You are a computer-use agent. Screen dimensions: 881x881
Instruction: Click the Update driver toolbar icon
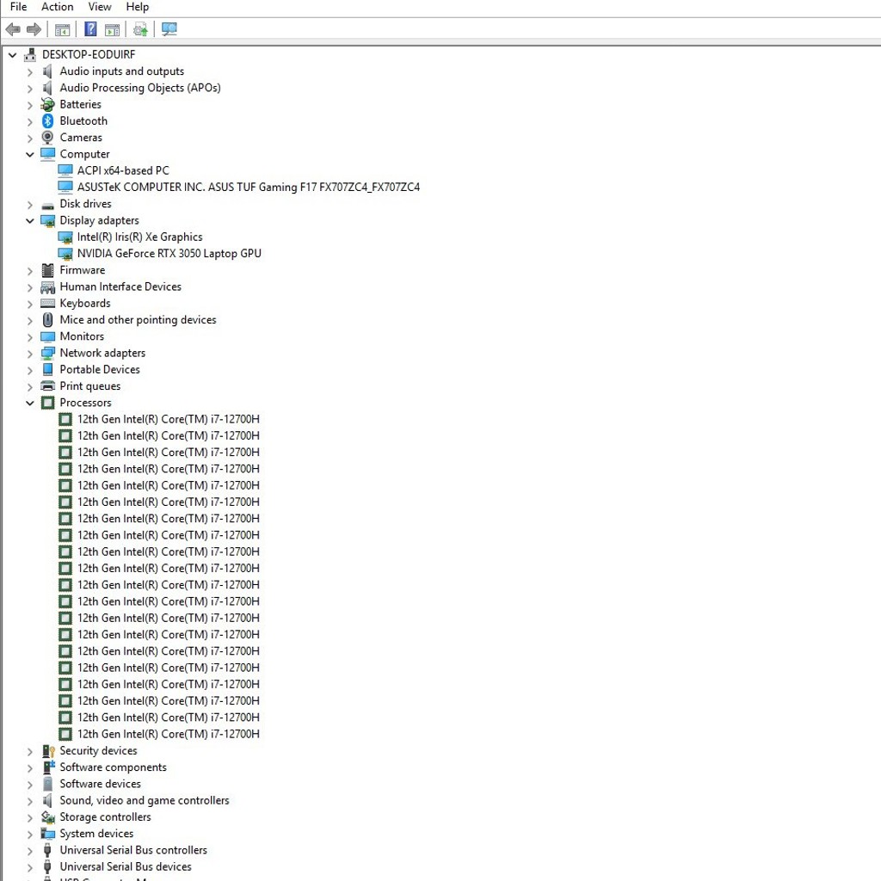pyautogui.click(x=140, y=29)
